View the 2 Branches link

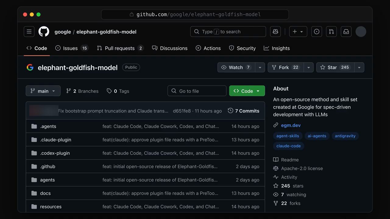[82, 91]
